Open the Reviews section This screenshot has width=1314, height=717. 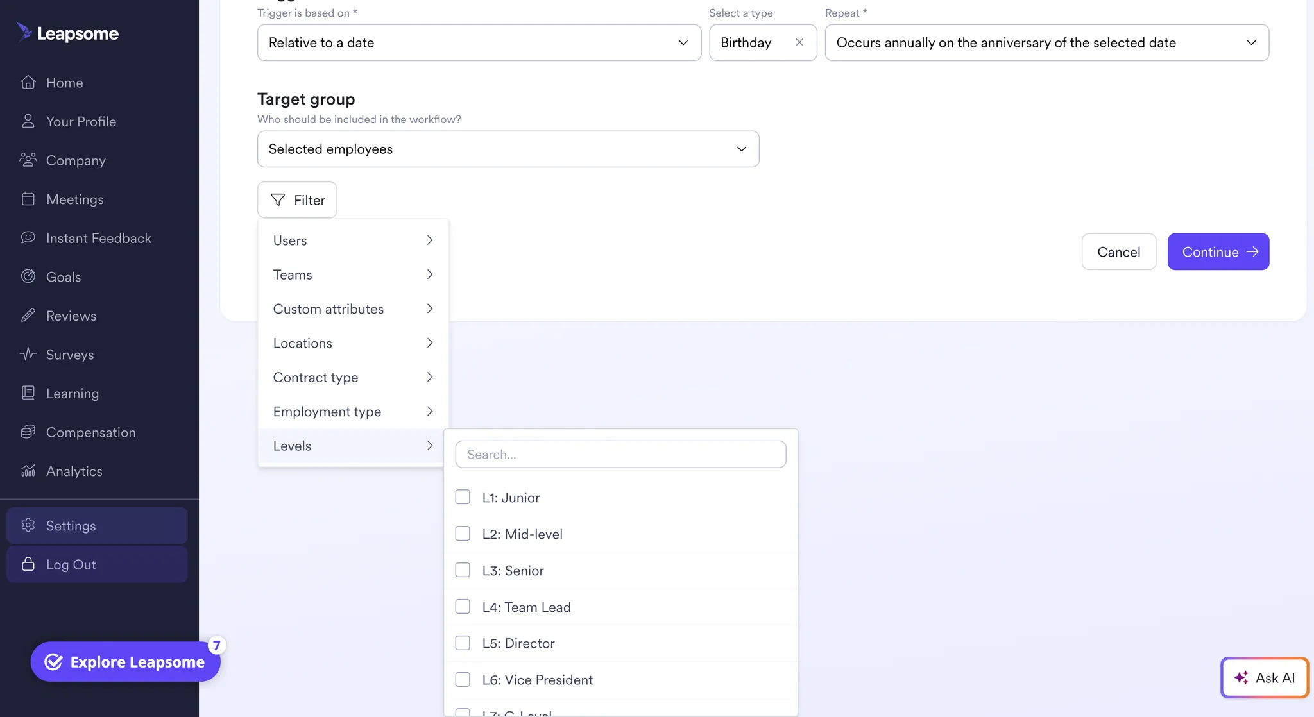pos(71,316)
